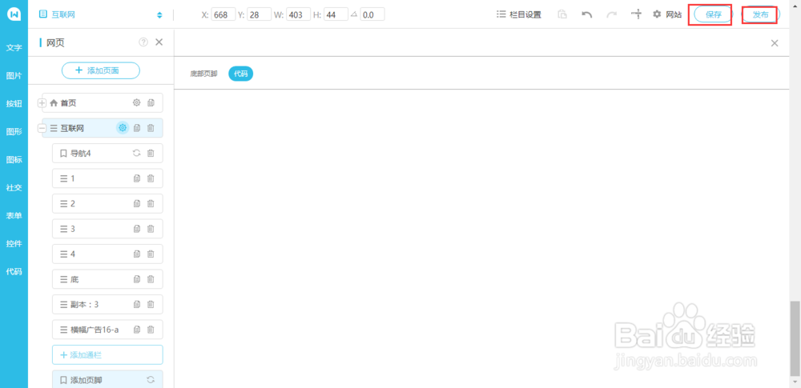Copy the 互联网 page
801x388 pixels.
[x=137, y=128]
